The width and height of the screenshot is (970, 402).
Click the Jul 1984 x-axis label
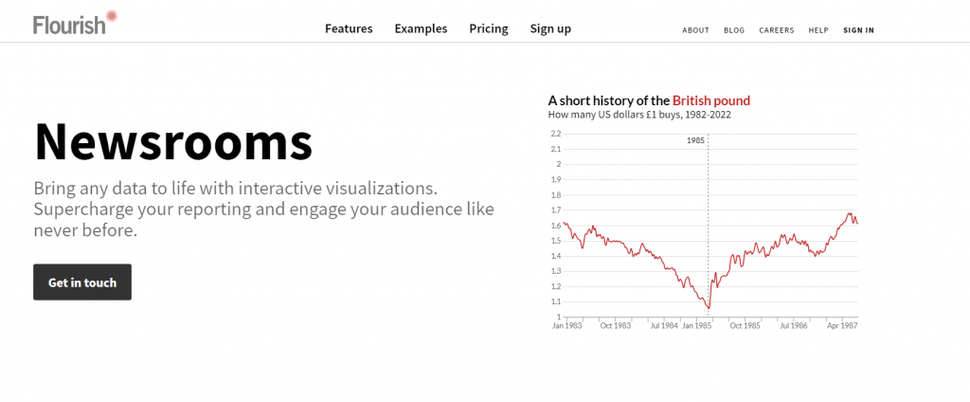pyautogui.click(x=663, y=325)
